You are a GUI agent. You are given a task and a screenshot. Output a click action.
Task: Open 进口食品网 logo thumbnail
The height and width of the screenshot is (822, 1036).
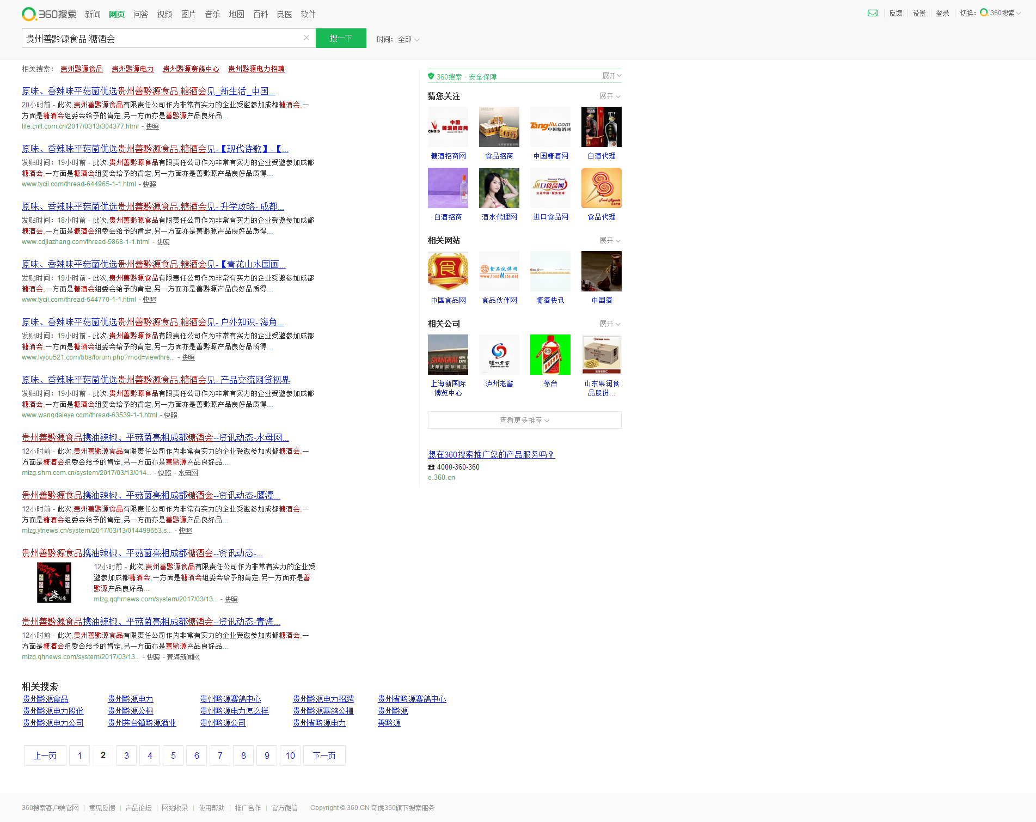pos(550,188)
